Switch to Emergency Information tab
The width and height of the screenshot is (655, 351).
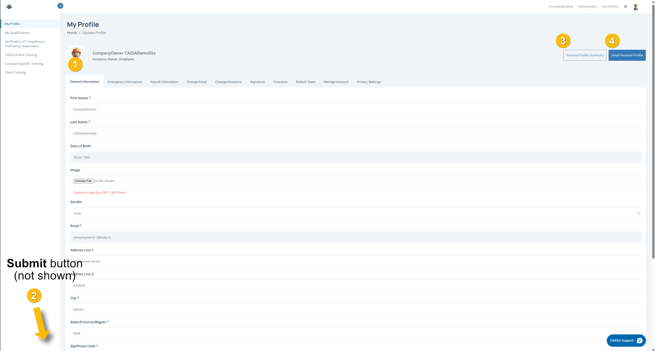[124, 82]
